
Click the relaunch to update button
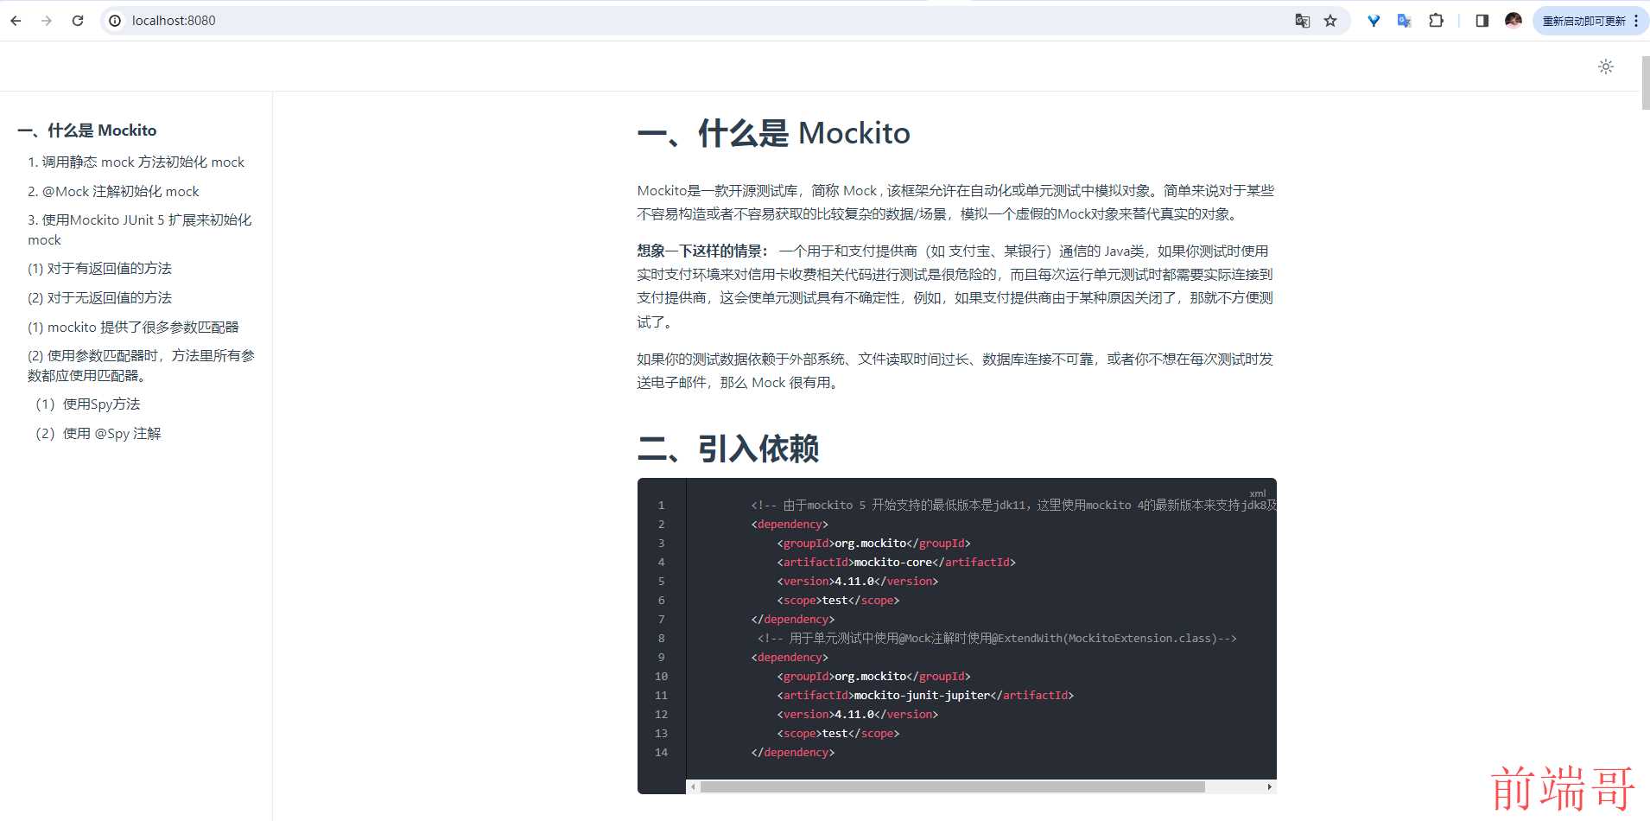(x=1583, y=21)
